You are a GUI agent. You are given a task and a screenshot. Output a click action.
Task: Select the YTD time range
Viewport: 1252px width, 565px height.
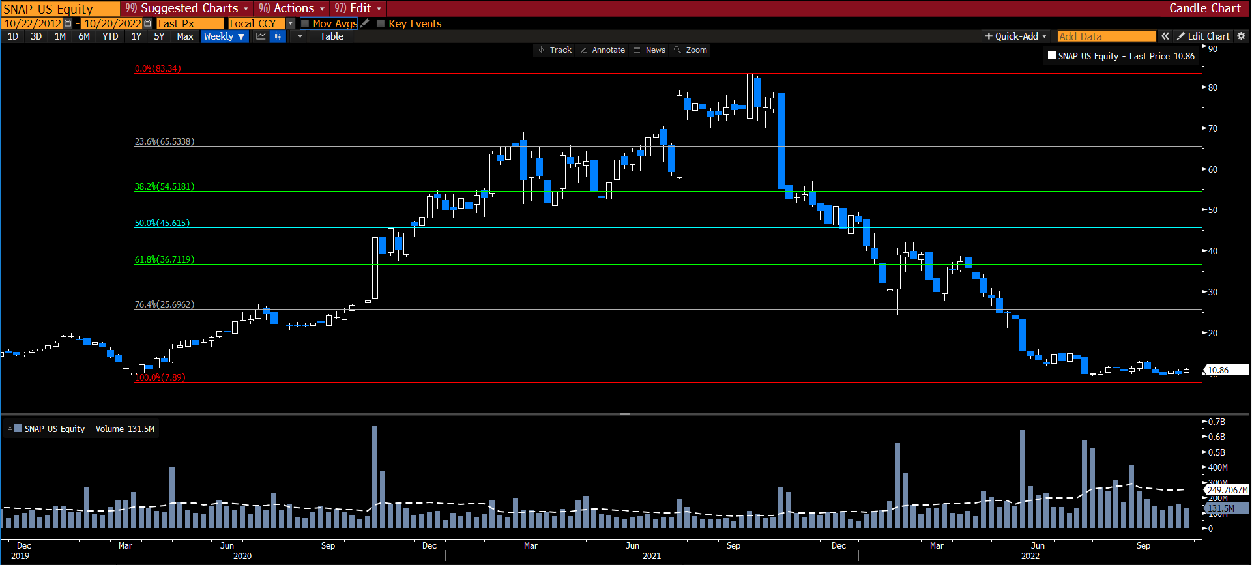pos(110,36)
